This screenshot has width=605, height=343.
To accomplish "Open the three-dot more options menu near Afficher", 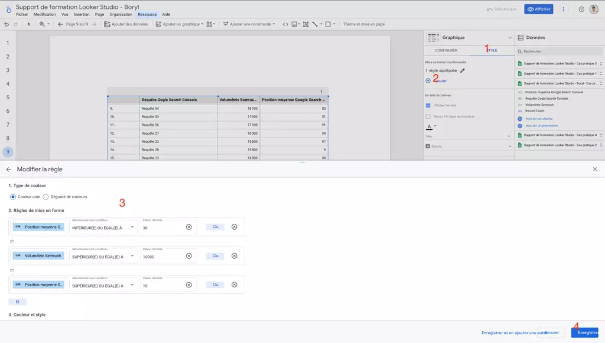I will (x=563, y=9).
